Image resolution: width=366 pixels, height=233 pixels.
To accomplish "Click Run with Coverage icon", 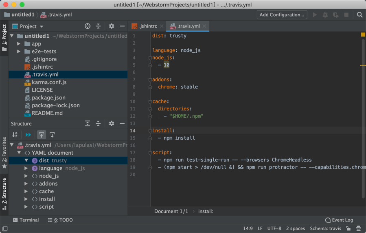I will [x=335, y=15].
